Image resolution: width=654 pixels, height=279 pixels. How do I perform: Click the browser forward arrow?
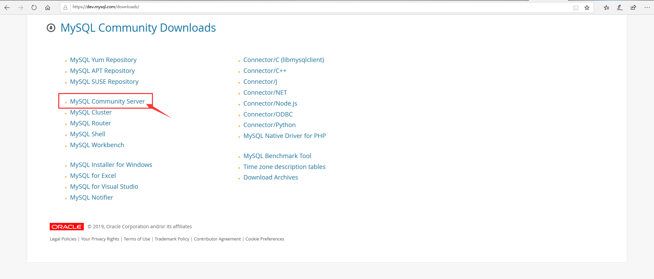pyautogui.click(x=20, y=7)
